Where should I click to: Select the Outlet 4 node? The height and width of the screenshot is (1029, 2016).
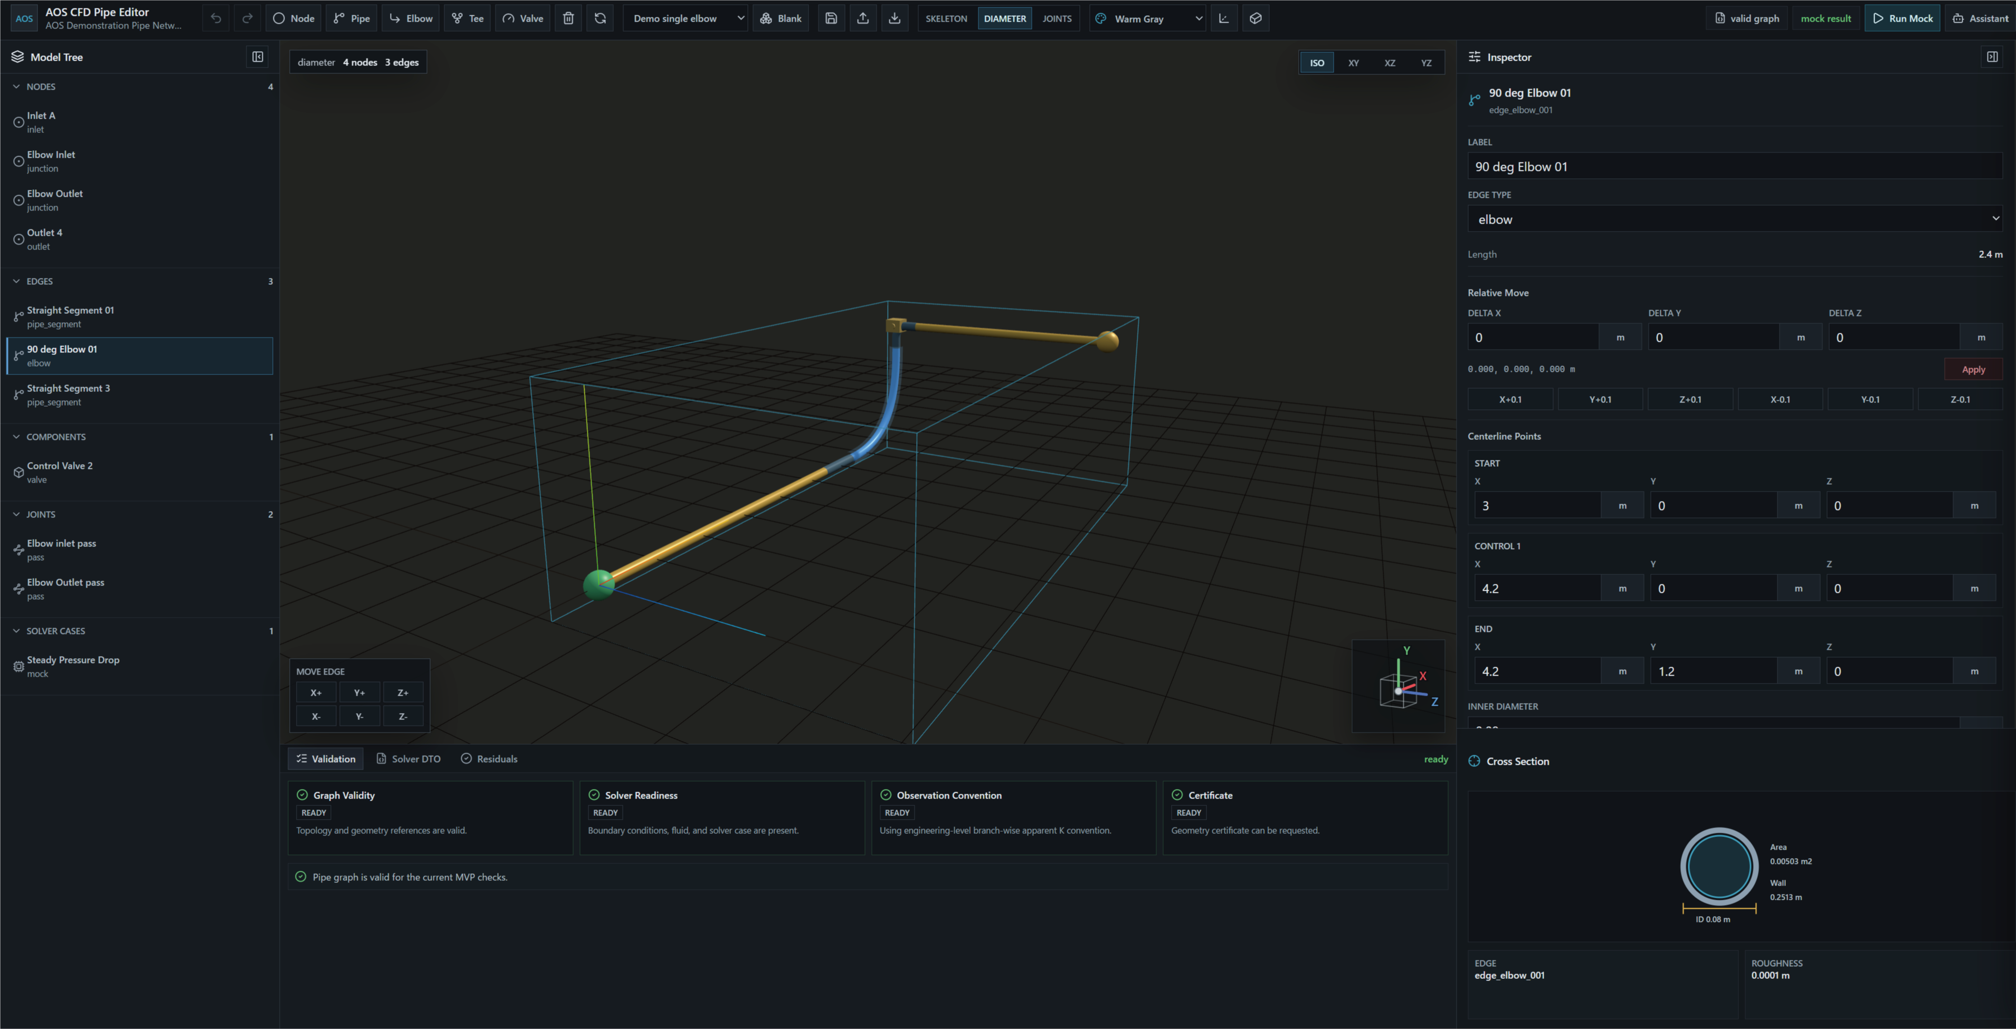click(139, 239)
